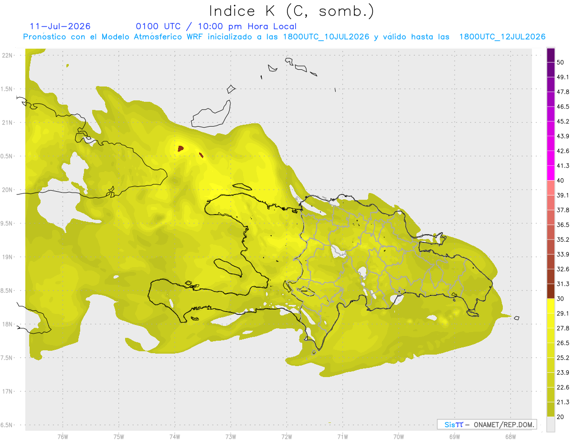Click the legend value "32.6"

point(563,269)
